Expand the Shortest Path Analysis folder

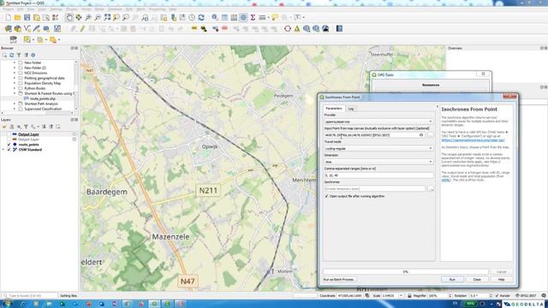point(15,104)
